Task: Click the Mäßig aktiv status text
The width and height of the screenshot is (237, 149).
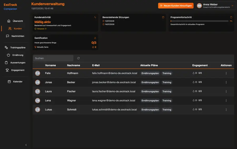Action: 43,22
